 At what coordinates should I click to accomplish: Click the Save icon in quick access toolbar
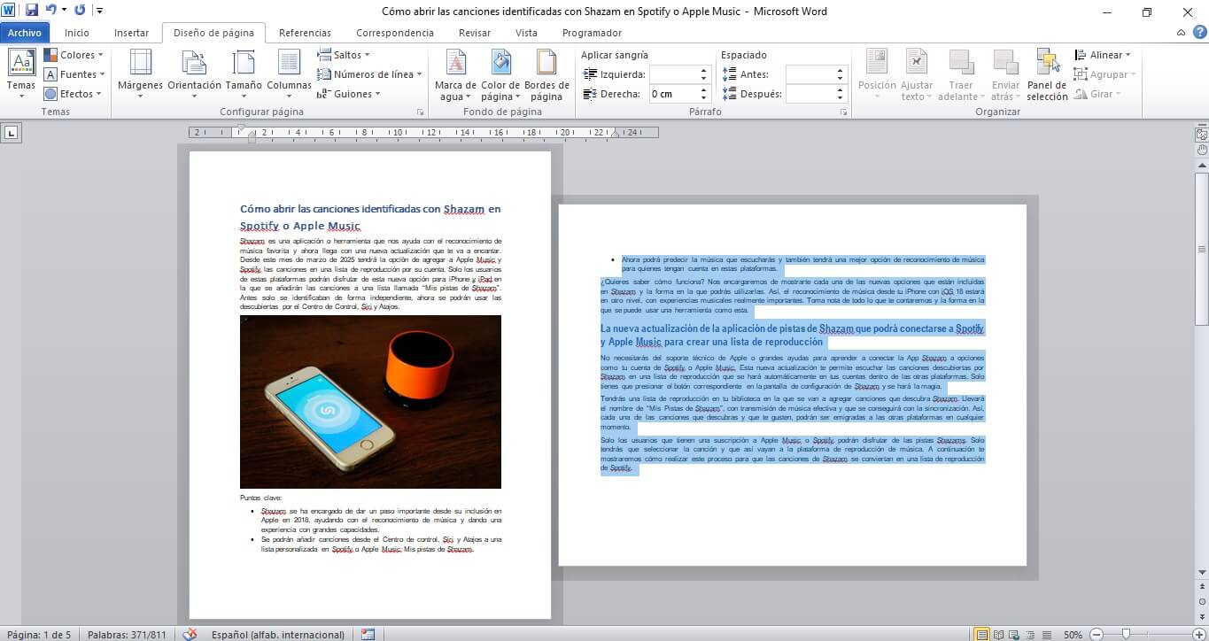pyautogui.click(x=32, y=11)
